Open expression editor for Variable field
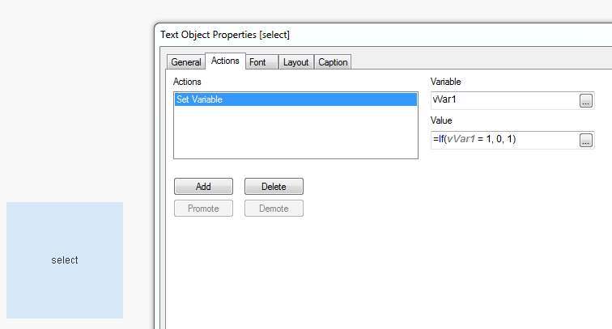The width and height of the screenshot is (612, 329). [x=586, y=101]
